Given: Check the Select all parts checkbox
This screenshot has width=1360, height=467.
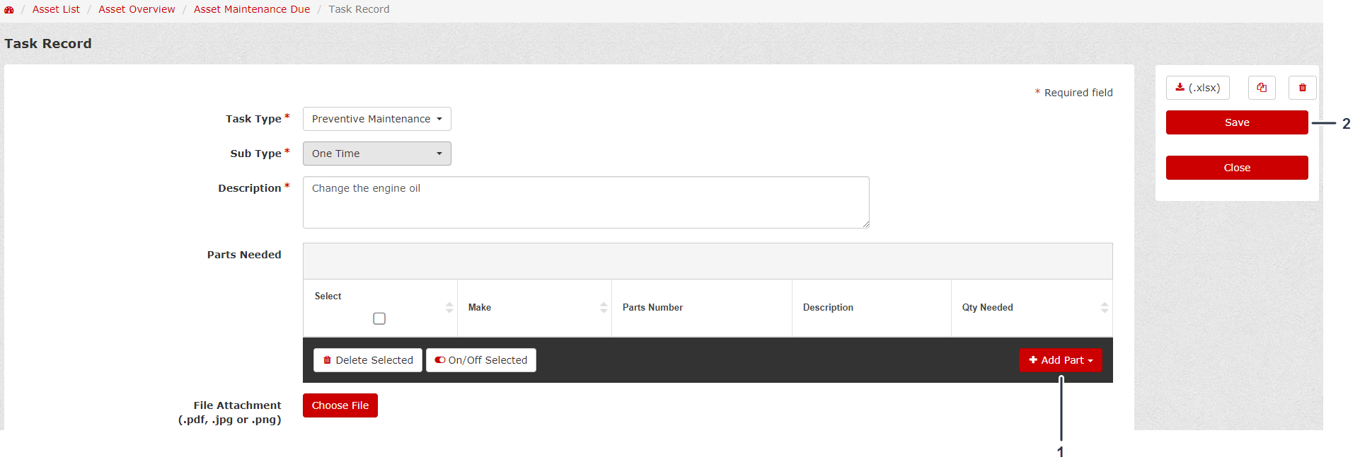Looking at the screenshot, I should 379,318.
